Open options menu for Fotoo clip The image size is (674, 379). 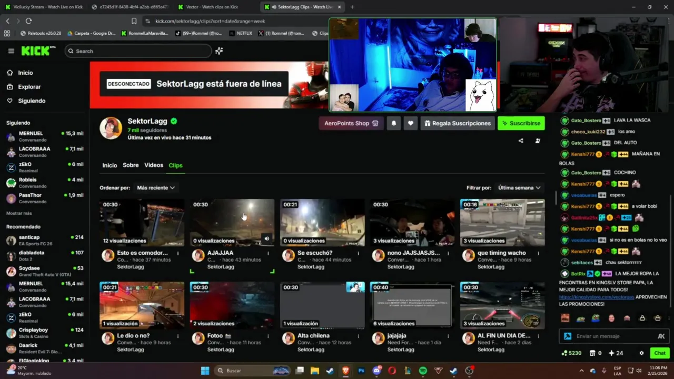(268, 336)
